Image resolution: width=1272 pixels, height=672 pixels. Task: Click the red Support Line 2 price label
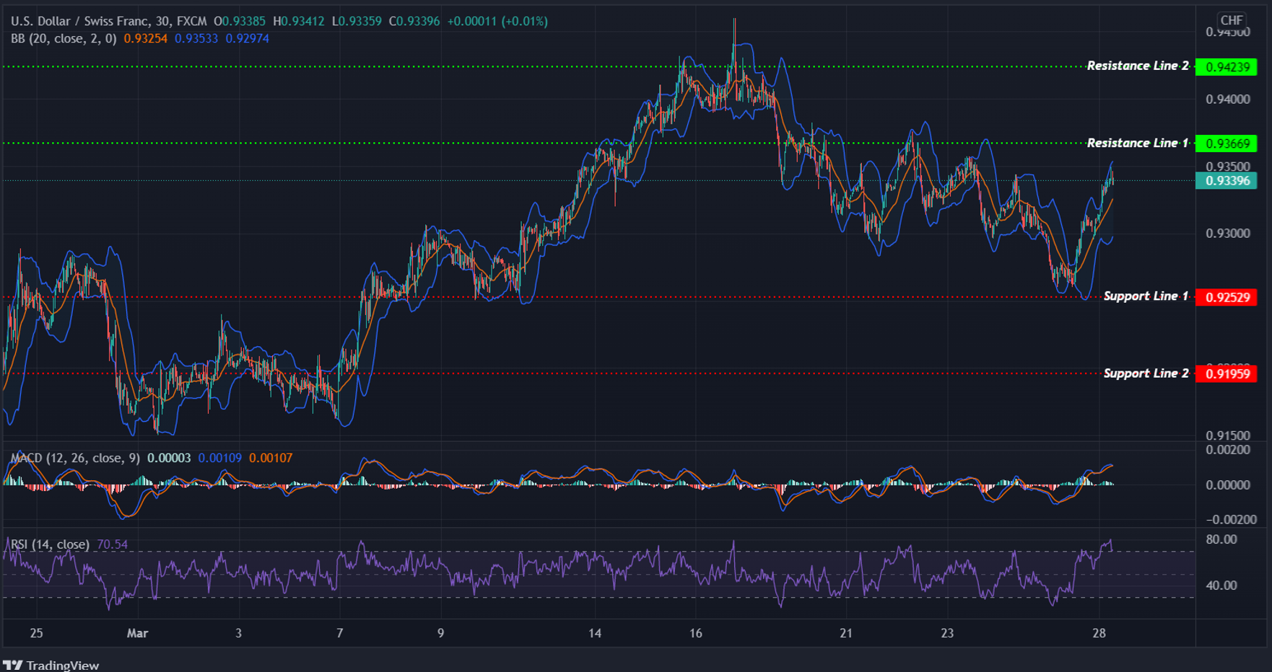pos(1227,373)
